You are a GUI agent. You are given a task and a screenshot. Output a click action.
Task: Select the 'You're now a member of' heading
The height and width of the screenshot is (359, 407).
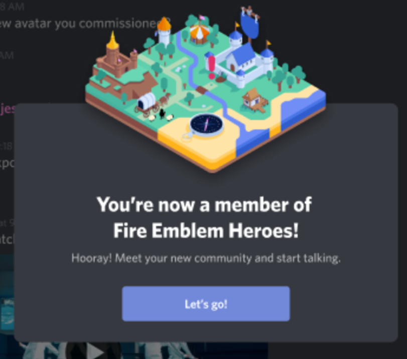[x=204, y=205]
